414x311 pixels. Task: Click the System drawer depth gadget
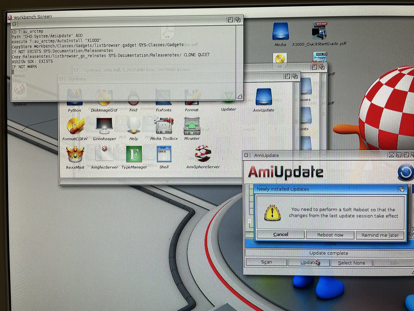click(295, 77)
